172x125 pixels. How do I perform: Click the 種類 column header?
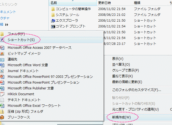pyautogui.click(x=137, y=3)
